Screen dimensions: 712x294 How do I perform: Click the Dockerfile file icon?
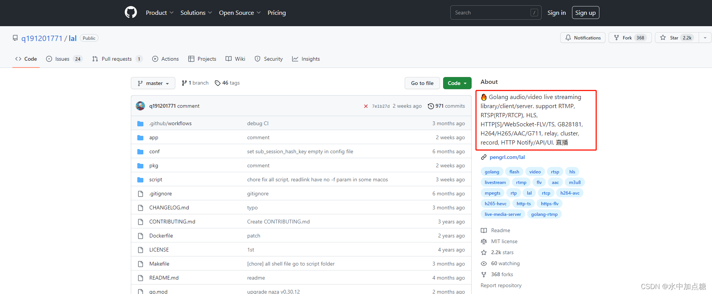(140, 236)
